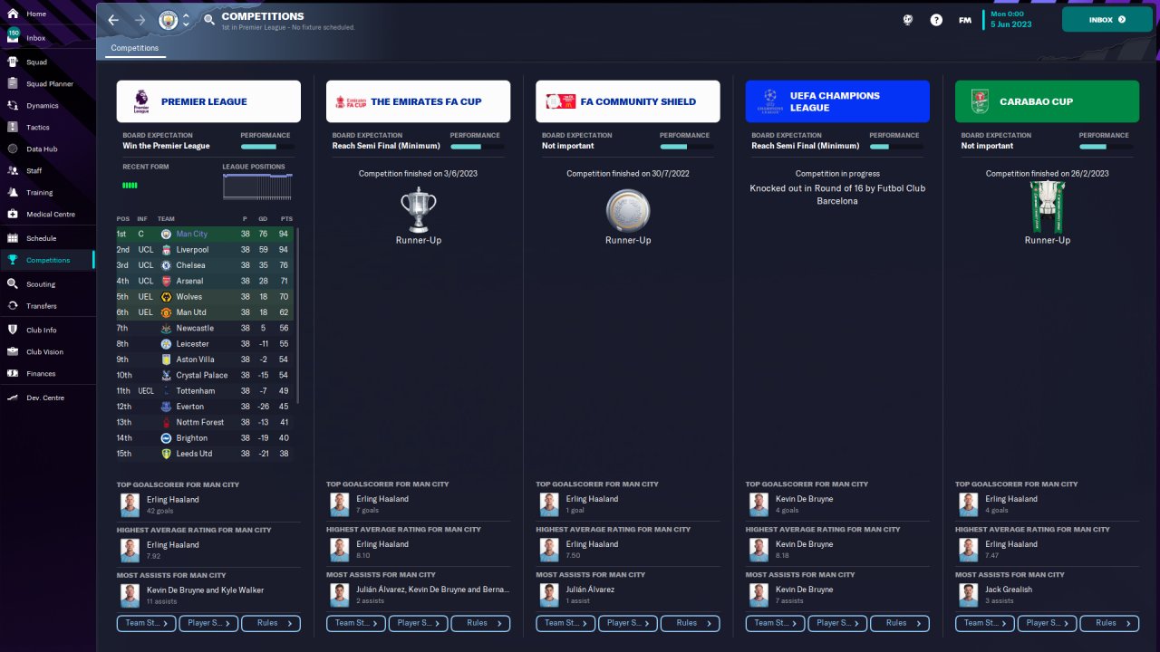This screenshot has width=1160, height=652.
Task: Open the search magnifier icon
Action: (209, 20)
